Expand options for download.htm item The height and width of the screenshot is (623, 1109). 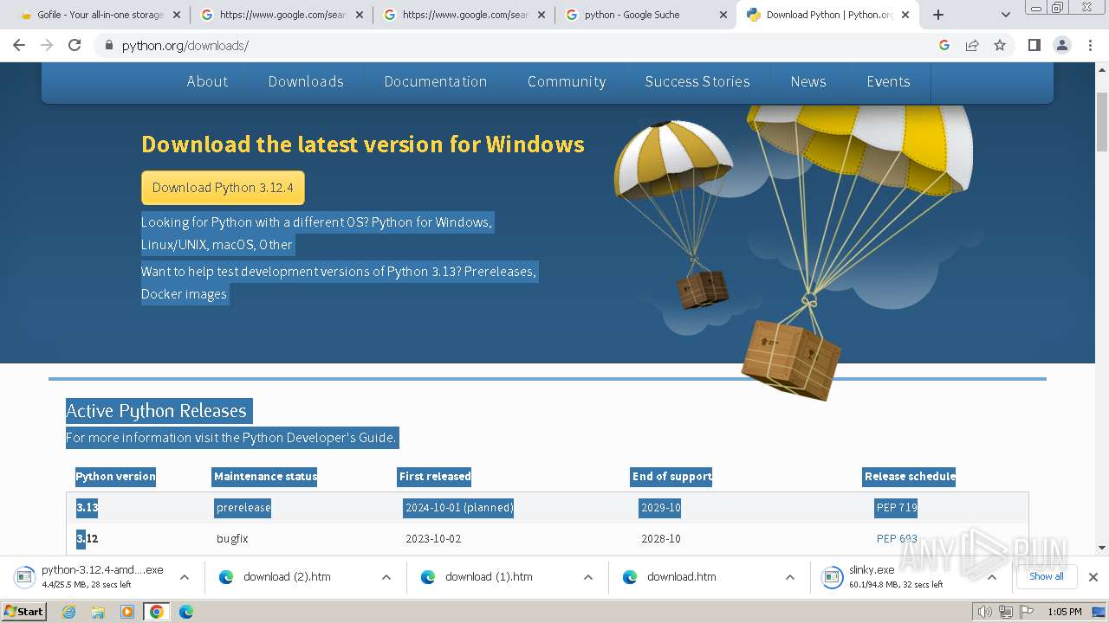click(789, 577)
